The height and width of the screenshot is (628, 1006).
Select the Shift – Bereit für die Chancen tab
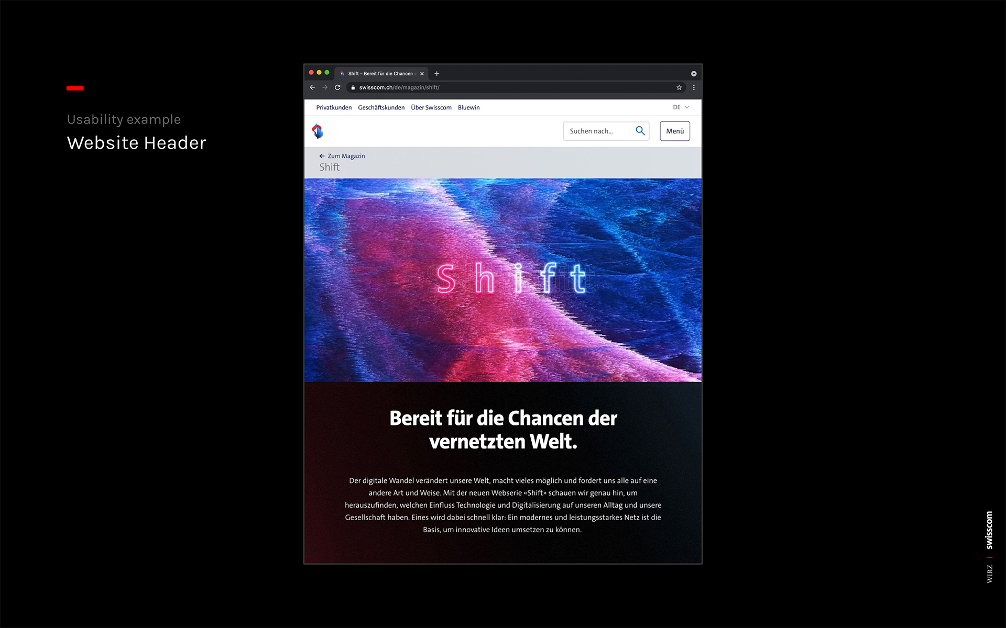381,74
